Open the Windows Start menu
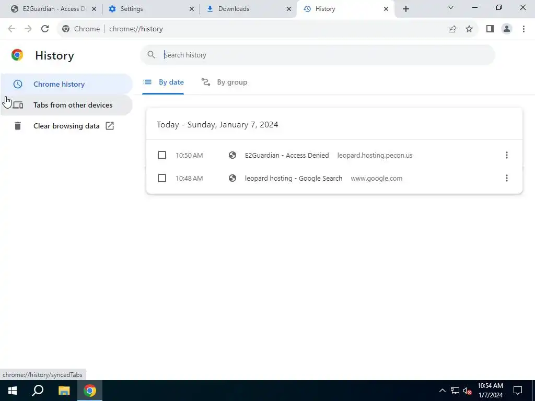Viewport: 535px width, 401px height. [x=13, y=391]
